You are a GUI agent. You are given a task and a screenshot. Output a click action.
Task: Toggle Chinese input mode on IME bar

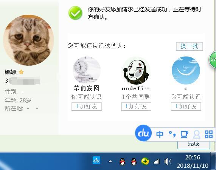pyautogui.click(x=160, y=134)
